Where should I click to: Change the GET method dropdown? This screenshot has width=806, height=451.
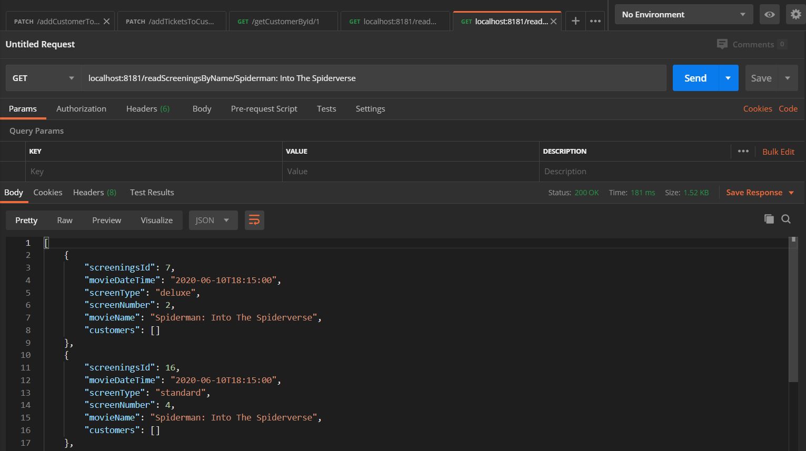44,78
